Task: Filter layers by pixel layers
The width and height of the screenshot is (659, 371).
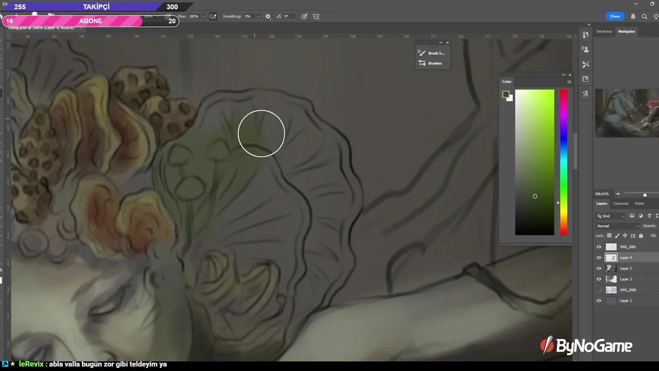Action: [x=632, y=216]
